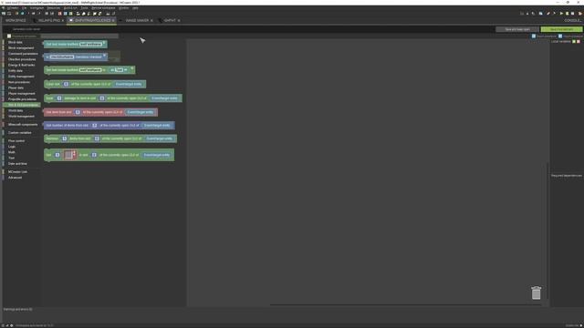This screenshot has height=328, width=584.
Task: Open the Window menu
Action: coord(124,8)
